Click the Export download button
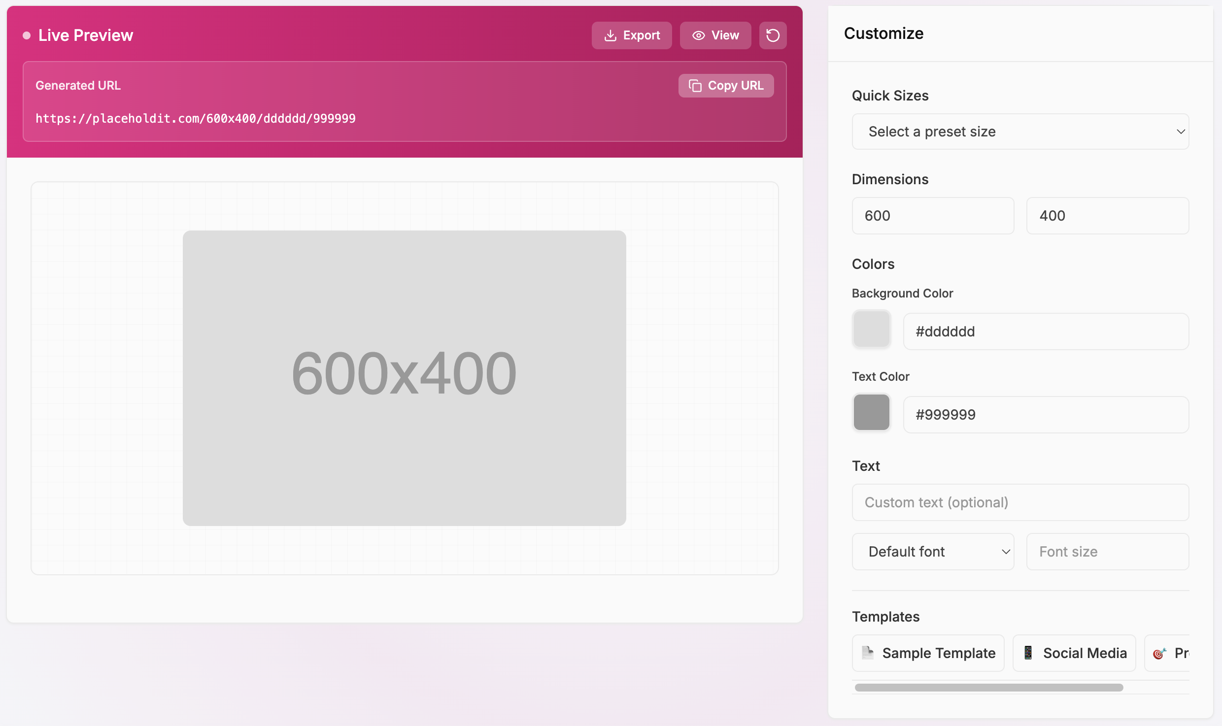 (632, 35)
